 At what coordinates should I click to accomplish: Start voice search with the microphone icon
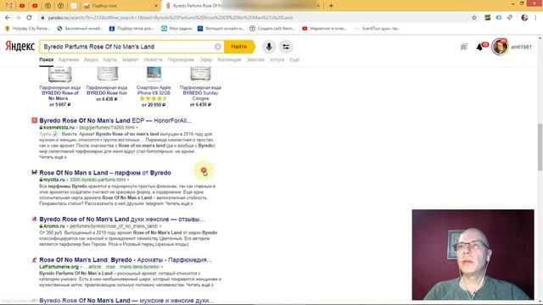coord(269,47)
